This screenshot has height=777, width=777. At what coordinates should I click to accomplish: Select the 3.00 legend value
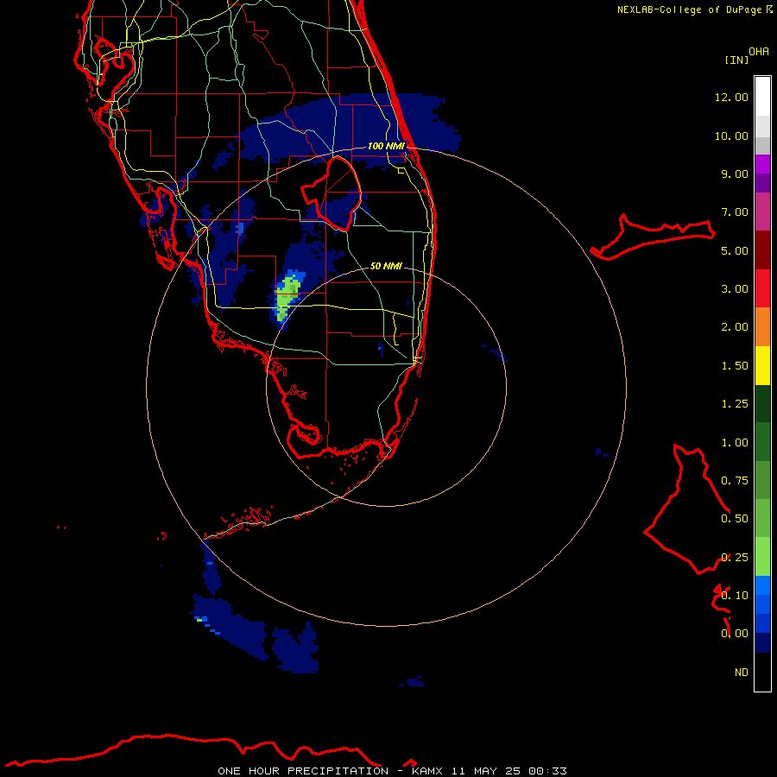click(x=735, y=289)
